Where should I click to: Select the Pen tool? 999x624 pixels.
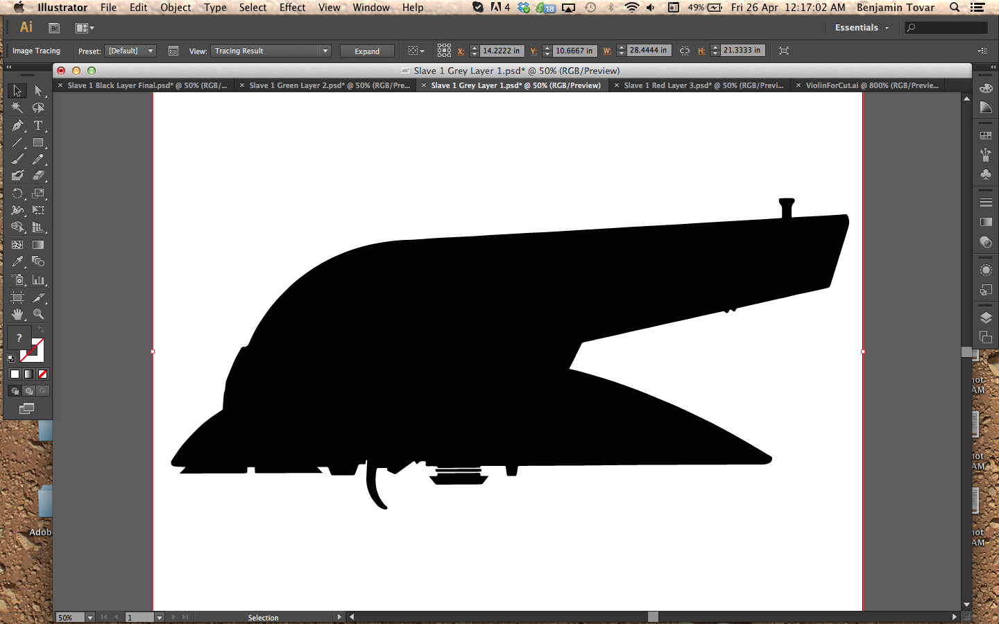point(17,125)
